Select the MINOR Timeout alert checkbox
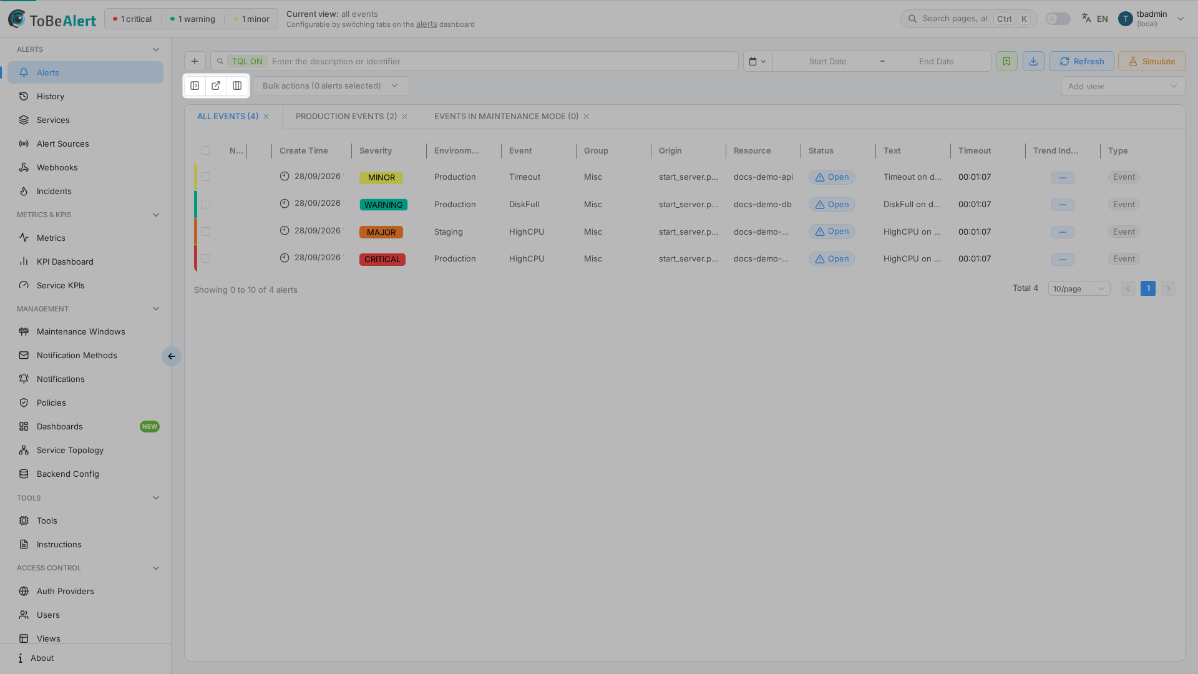Image resolution: width=1198 pixels, height=674 pixels. pyautogui.click(x=206, y=177)
